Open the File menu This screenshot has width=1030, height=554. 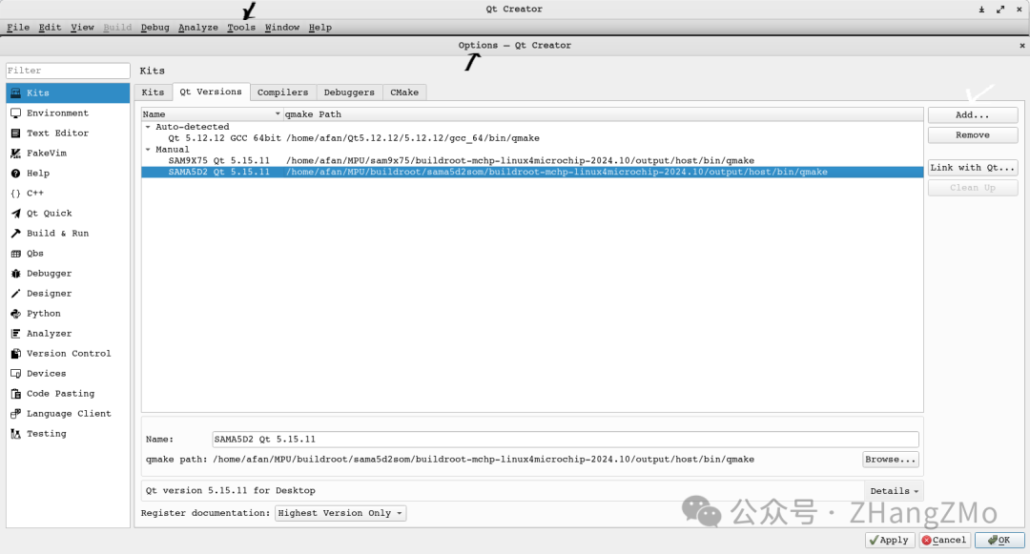coord(18,28)
